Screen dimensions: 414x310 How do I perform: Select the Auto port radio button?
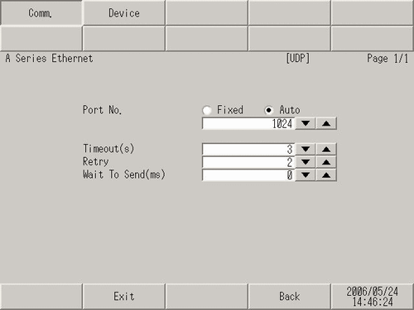[268, 110]
